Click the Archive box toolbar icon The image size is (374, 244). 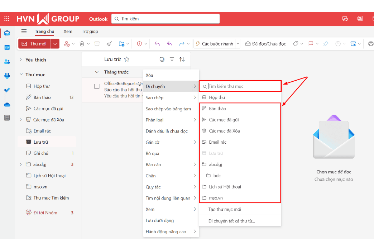point(97,44)
